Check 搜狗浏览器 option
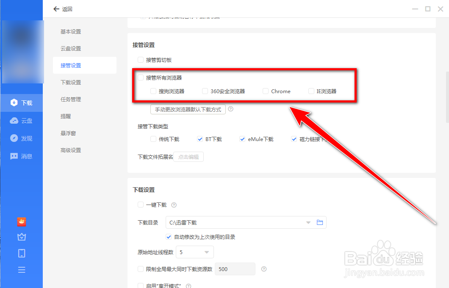This screenshot has height=288, width=449. [153, 91]
